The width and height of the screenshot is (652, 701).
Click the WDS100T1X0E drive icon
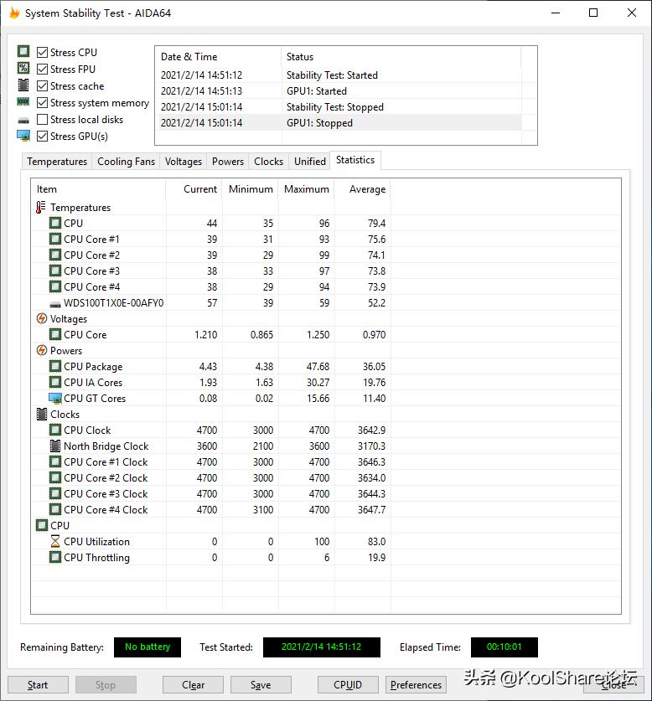click(x=55, y=302)
